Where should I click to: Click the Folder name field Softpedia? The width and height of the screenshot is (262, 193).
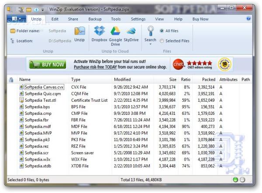pyautogui.click(x=57, y=31)
